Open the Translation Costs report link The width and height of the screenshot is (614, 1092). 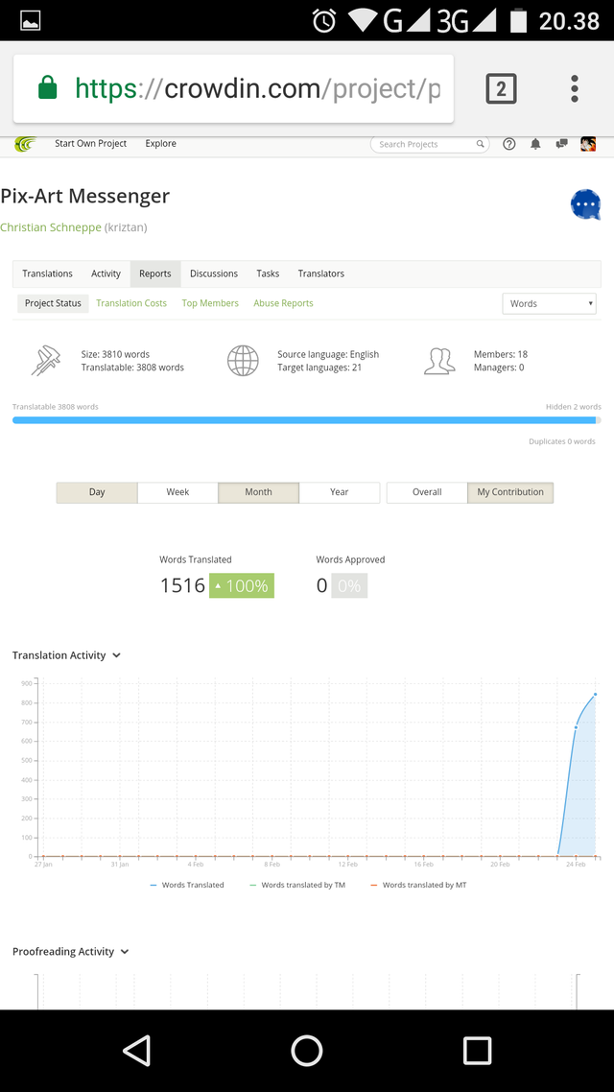131,303
